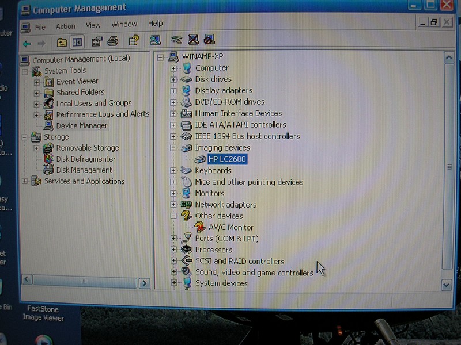Click the Update Driver toolbar icon
The width and height of the screenshot is (461, 345).
tap(177, 39)
